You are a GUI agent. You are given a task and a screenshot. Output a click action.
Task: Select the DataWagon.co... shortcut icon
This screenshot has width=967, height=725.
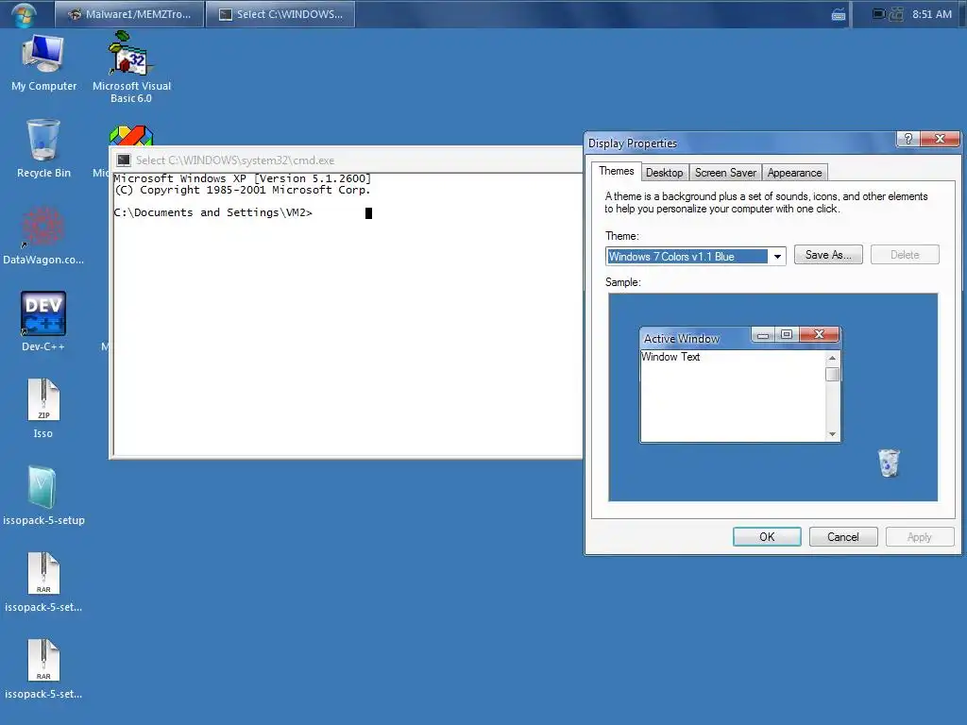[43, 227]
